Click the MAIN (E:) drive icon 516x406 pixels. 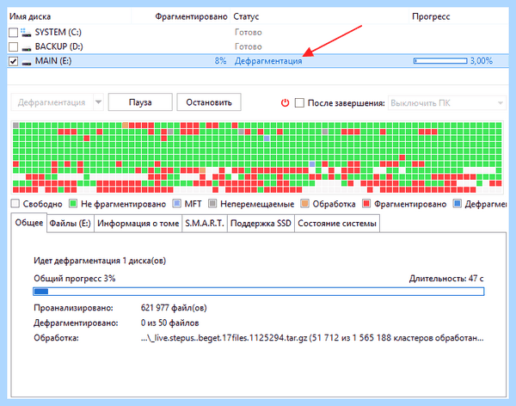point(27,63)
